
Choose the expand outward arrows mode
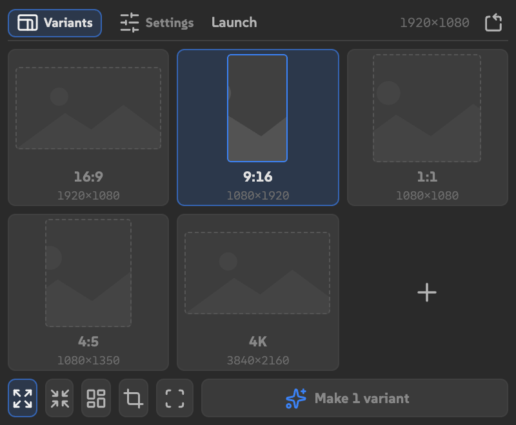[23, 398]
